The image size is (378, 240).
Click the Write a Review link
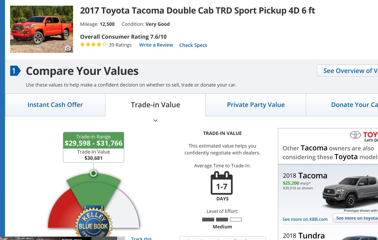pos(156,45)
